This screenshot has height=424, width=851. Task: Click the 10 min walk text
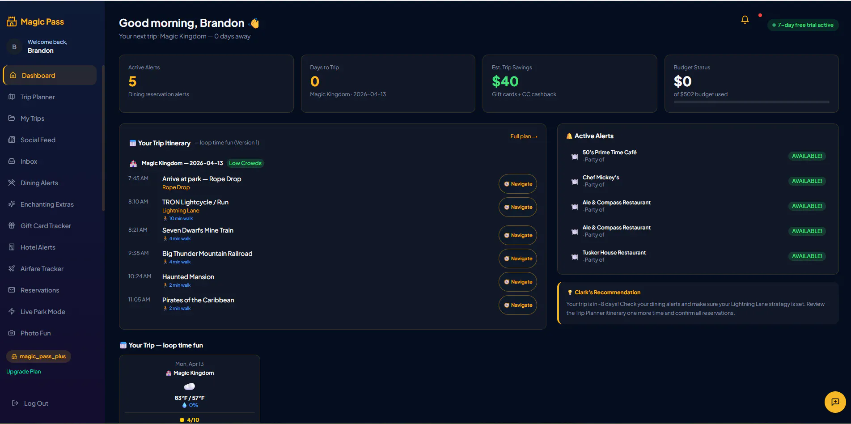coord(181,219)
